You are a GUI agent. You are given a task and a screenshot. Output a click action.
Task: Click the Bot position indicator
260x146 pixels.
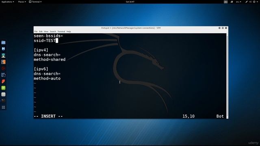220,116
